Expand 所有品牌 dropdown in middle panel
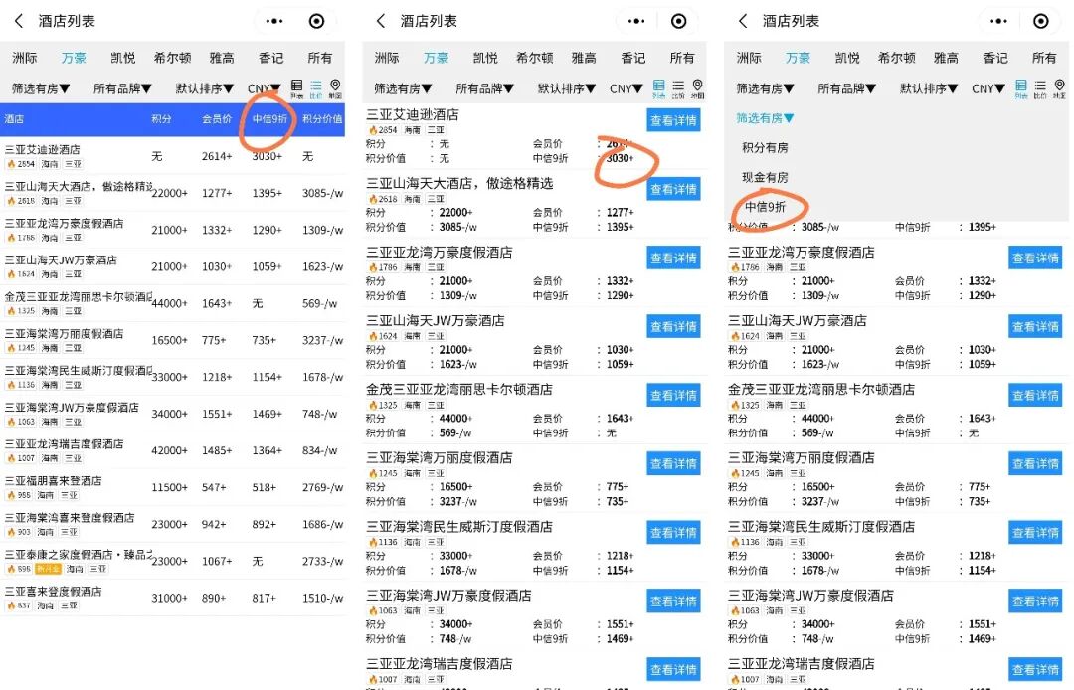The height and width of the screenshot is (690, 1074). click(x=485, y=88)
